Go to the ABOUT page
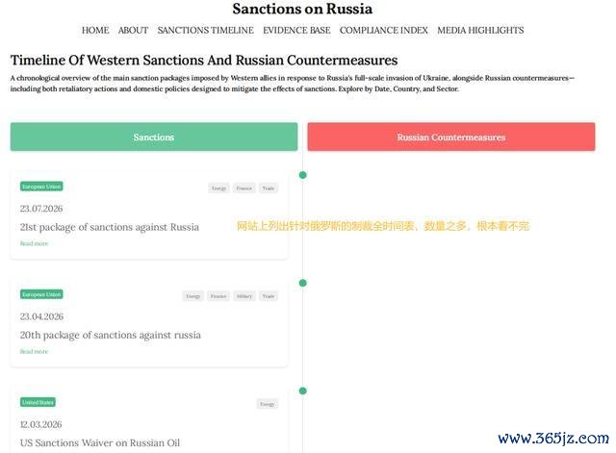 coord(133,30)
